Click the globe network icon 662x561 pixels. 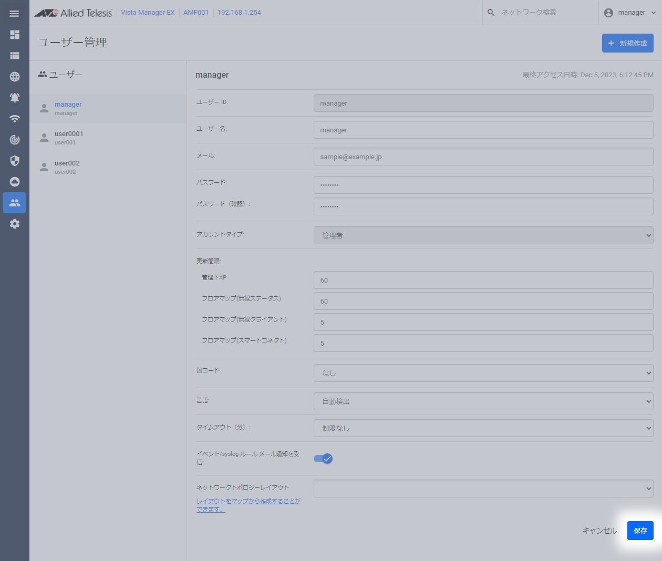tap(15, 77)
